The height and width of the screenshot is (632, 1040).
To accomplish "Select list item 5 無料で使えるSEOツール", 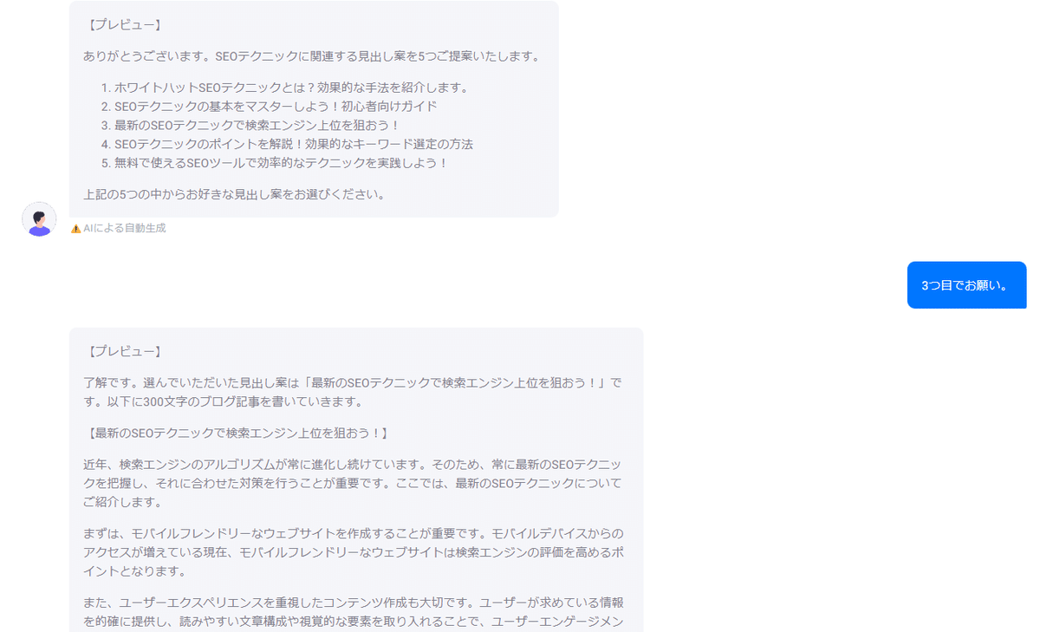I will [275, 163].
